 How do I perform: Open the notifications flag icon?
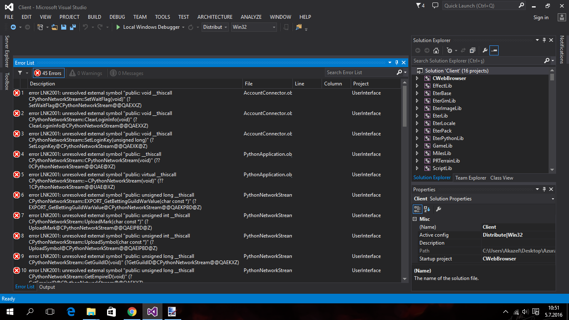[x=420, y=5]
